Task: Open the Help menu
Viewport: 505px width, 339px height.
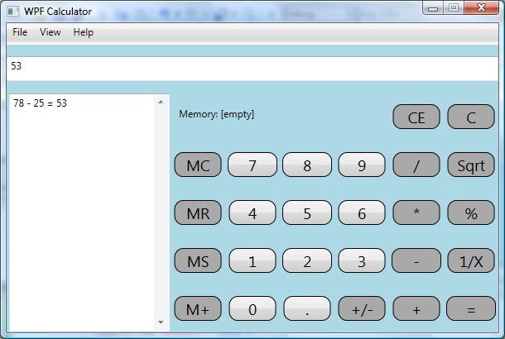Action: click(x=84, y=32)
